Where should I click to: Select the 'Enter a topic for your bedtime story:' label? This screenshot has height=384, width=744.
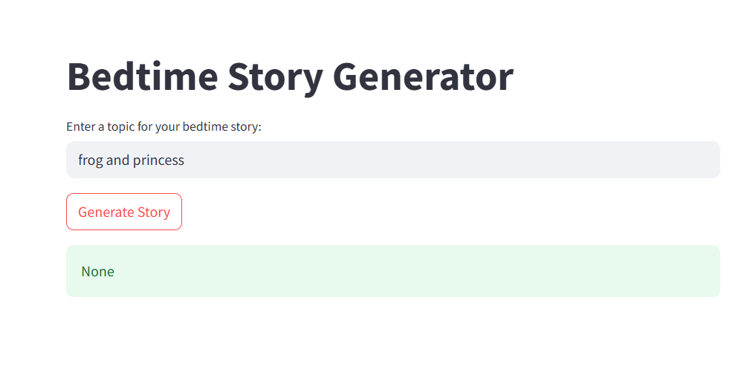pyautogui.click(x=164, y=126)
